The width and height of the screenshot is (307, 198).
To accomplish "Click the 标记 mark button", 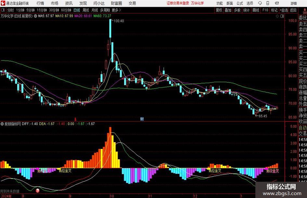I will click(x=274, y=10).
